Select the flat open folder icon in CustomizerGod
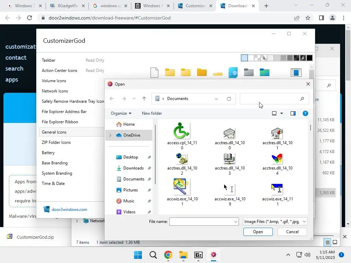Screen dimensions: 351x263 (218, 74)
